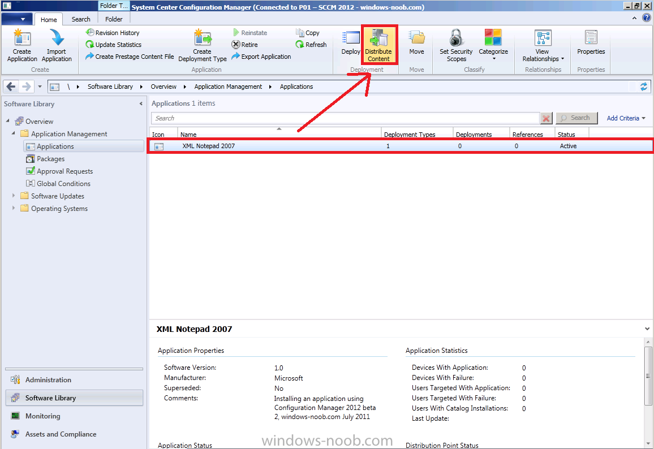The image size is (654, 449).
Task: Open the Add Criteria dropdown
Action: point(626,118)
